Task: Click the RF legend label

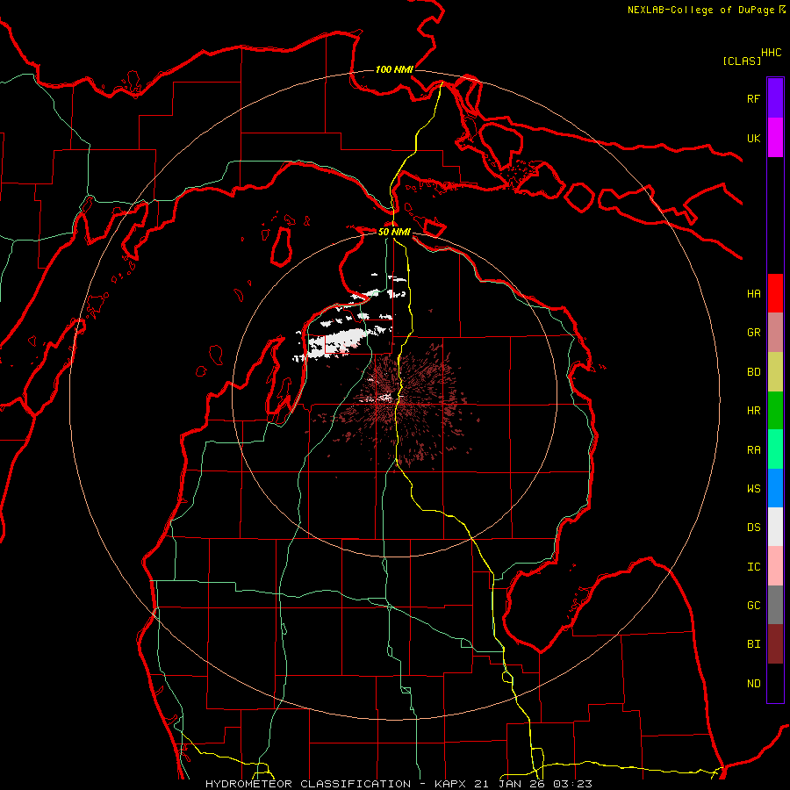Action: coord(754,98)
